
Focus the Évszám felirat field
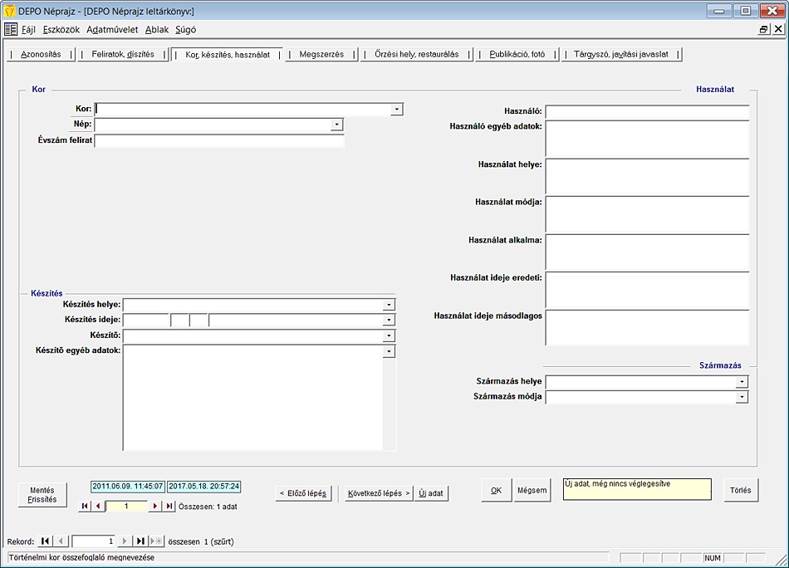(219, 140)
